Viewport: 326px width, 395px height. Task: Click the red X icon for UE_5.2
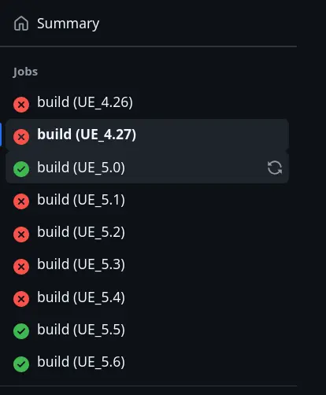point(21,234)
